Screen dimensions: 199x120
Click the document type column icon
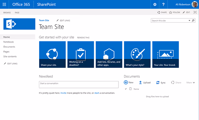click(x=130, y=89)
